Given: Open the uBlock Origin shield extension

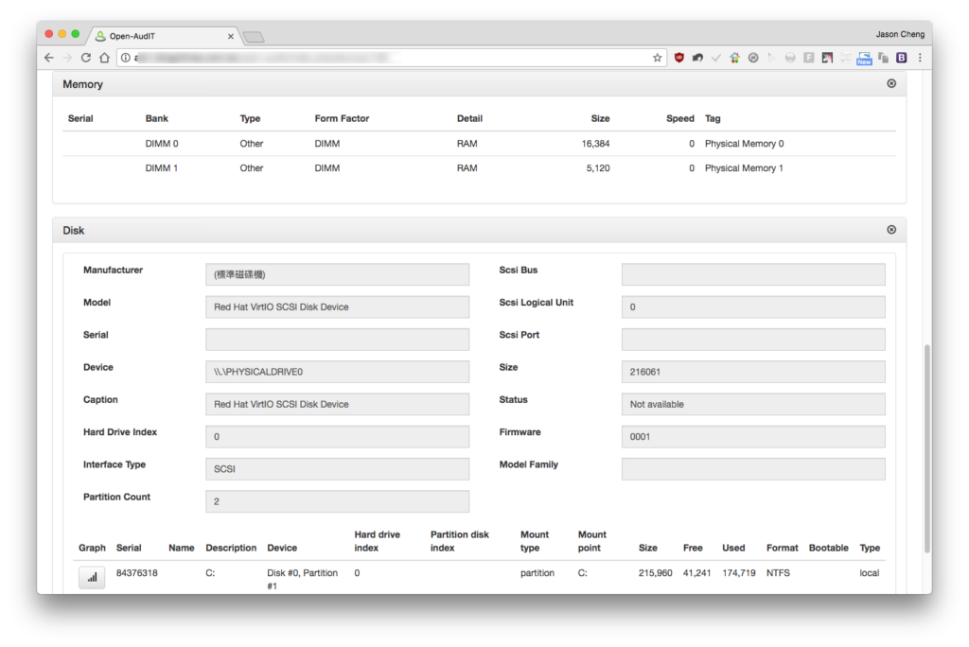Looking at the screenshot, I should pos(679,58).
